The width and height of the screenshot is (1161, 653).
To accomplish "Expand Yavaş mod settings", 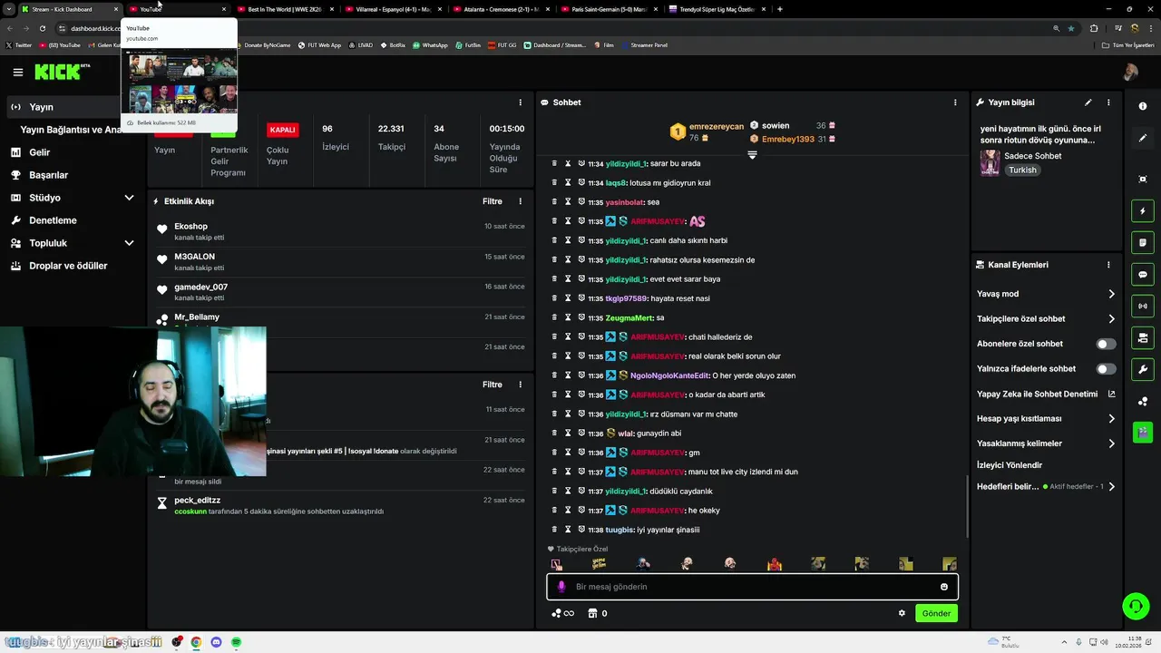I will (x=1111, y=294).
